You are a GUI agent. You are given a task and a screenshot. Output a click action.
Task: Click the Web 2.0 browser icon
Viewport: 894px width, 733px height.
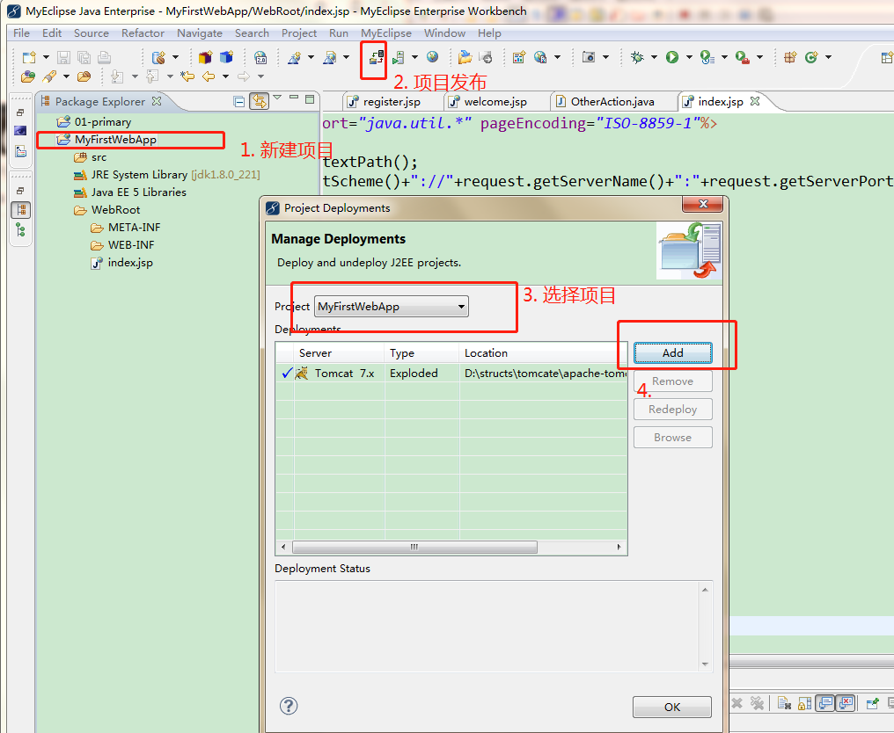260,57
